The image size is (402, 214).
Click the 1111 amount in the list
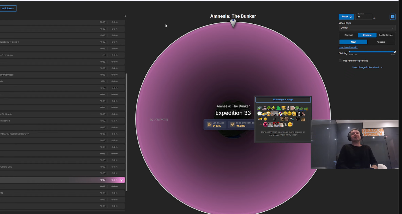103,55
